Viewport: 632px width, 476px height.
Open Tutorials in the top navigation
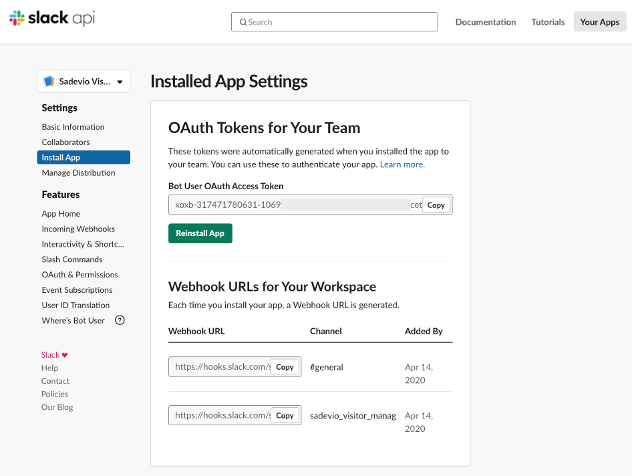[548, 22]
